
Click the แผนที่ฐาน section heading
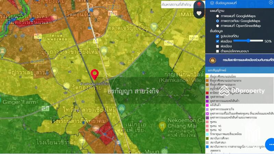point(217,11)
